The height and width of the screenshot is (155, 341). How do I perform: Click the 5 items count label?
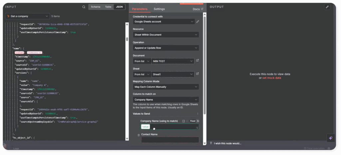pos(56,16)
